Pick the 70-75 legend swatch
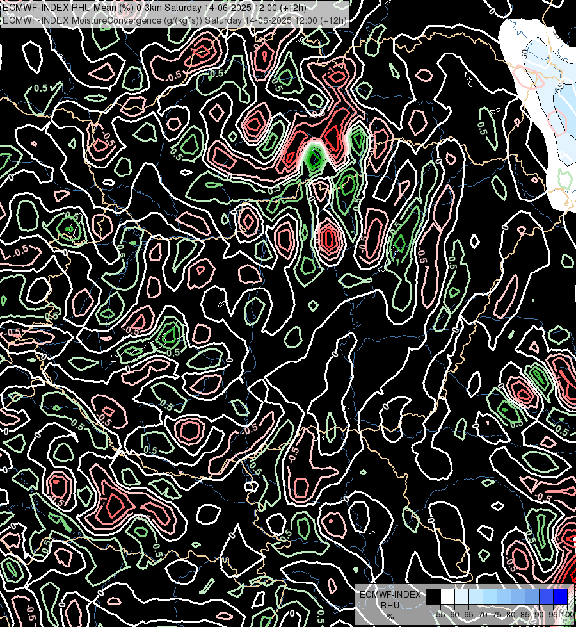 pos(490,596)
